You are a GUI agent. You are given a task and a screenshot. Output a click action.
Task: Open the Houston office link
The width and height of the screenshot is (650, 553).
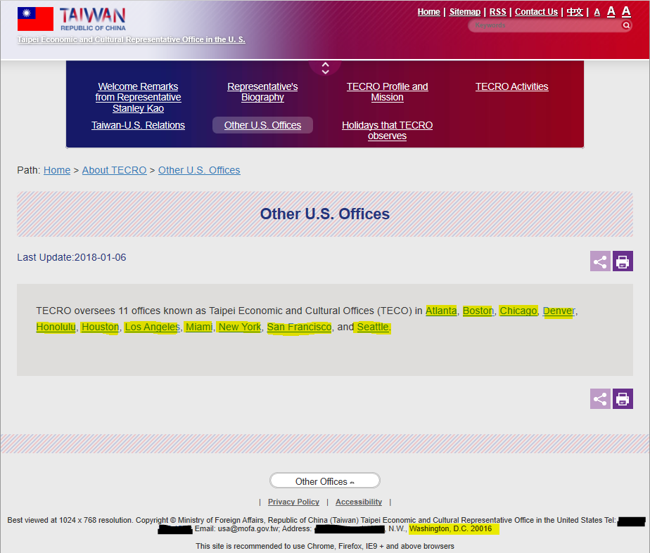(x=100, y=327)
